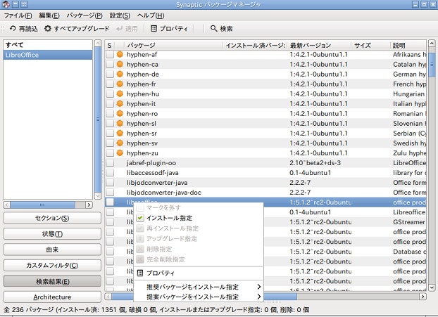The width and height of the screenshot is (438, 317).
Task: Toggle the status checkbox for hyphen-de
Action: point(110,75)
